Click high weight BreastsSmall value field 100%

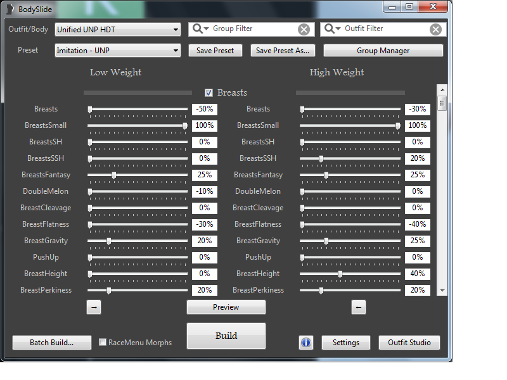tap(418, 125)
